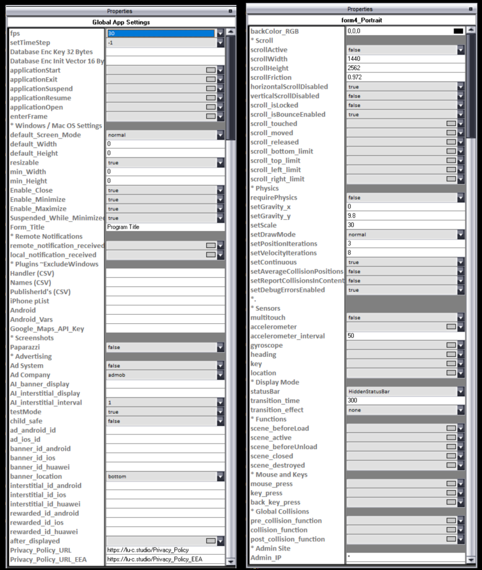Click the dock icon on the form4_Portrait properties panel
The image size is (482, 570).
pyautogui.click(x=471, y=9)
